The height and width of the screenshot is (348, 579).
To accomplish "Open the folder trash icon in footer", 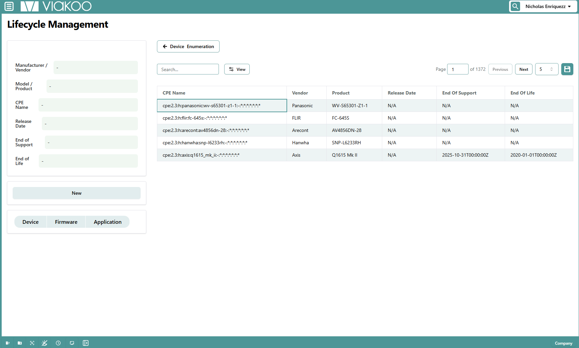I will pos(20,343).
